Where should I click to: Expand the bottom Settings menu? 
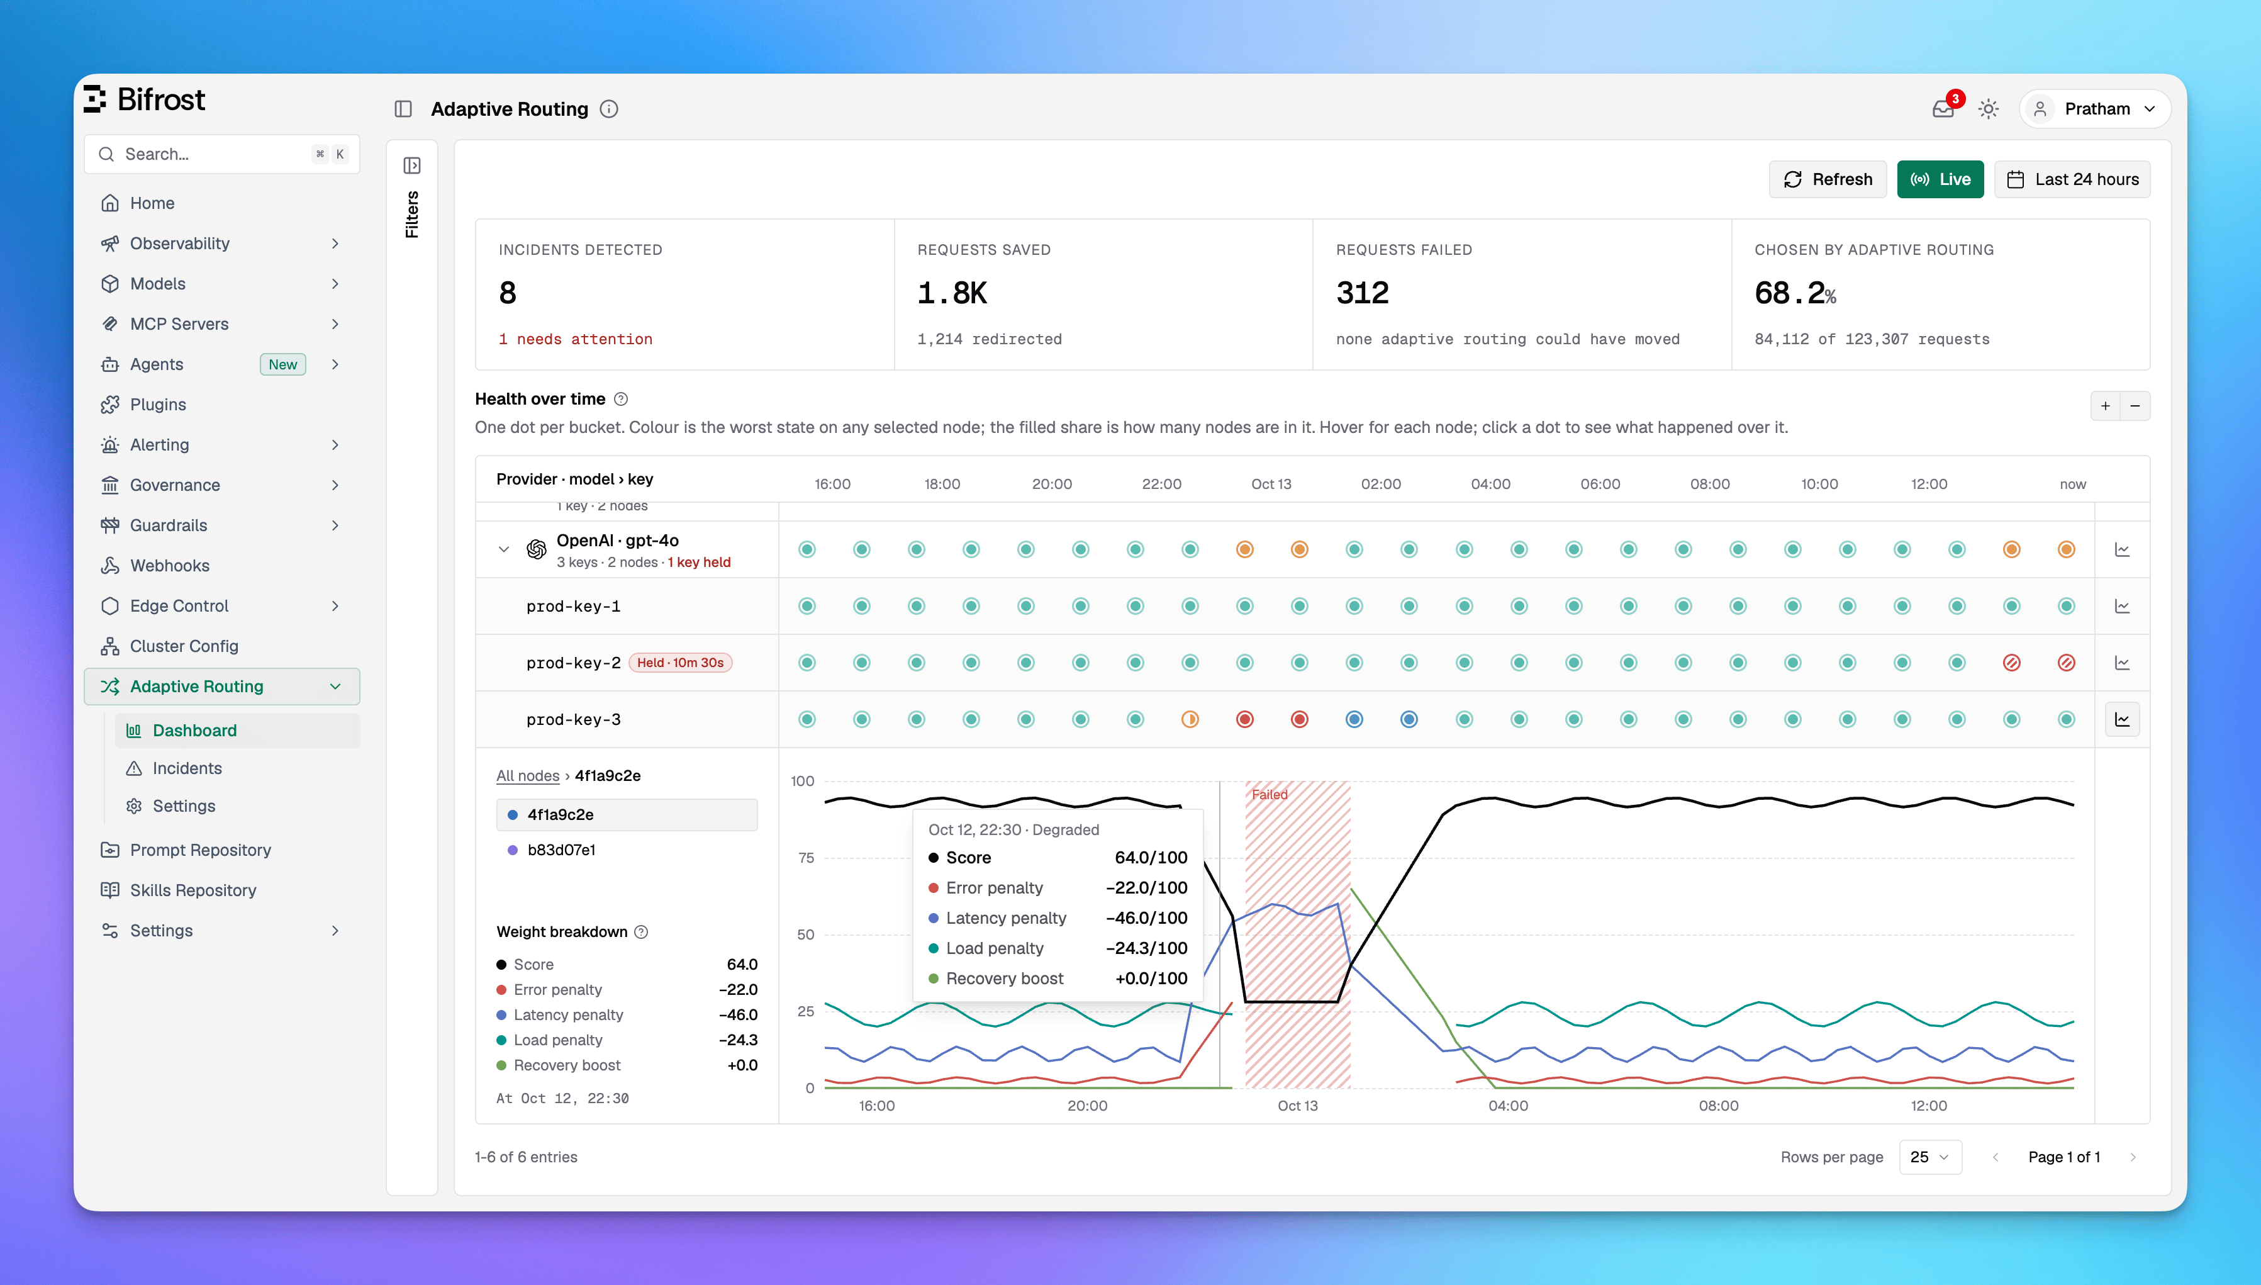(221, 931)
